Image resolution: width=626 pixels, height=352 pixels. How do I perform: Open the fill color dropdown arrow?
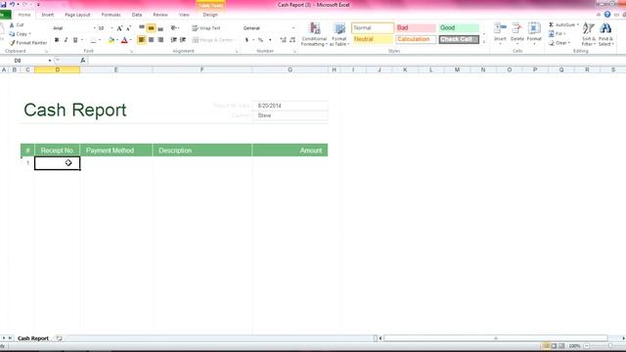pyautogui.click(x=117, y=40)
